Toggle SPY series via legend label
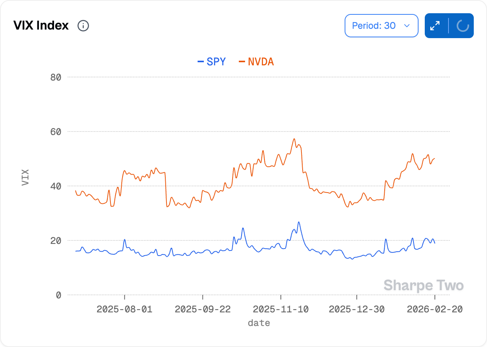The image size is (487, 347). [216, 61]
